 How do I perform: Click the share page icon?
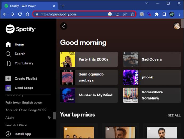point(125,14)
